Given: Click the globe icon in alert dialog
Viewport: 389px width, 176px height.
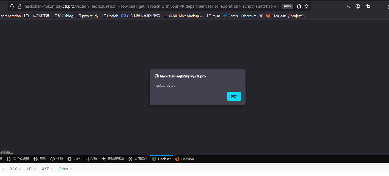Looking at the screenshot, I should (157, 76).
